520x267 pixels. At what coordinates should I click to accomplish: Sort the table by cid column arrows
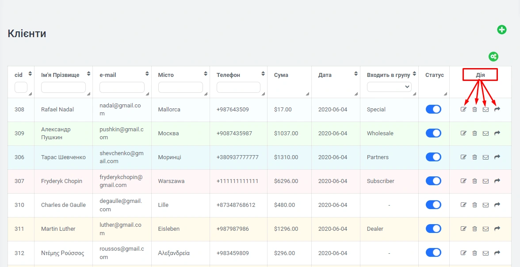[x=30, y=74]
